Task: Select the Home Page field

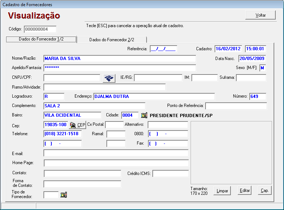Action: tap(116, 163)
